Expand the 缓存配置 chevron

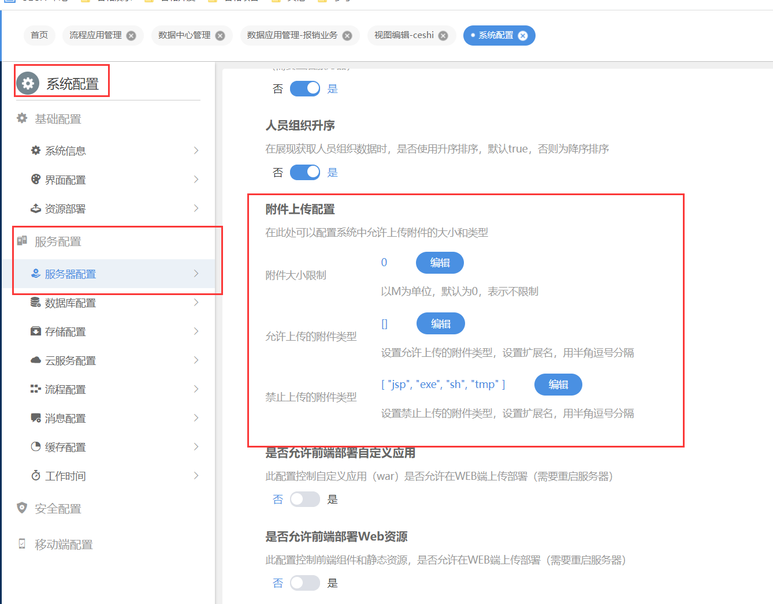click(196, 446)
